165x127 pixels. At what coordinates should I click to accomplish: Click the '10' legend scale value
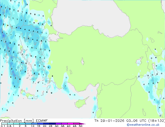click(33, 126)
